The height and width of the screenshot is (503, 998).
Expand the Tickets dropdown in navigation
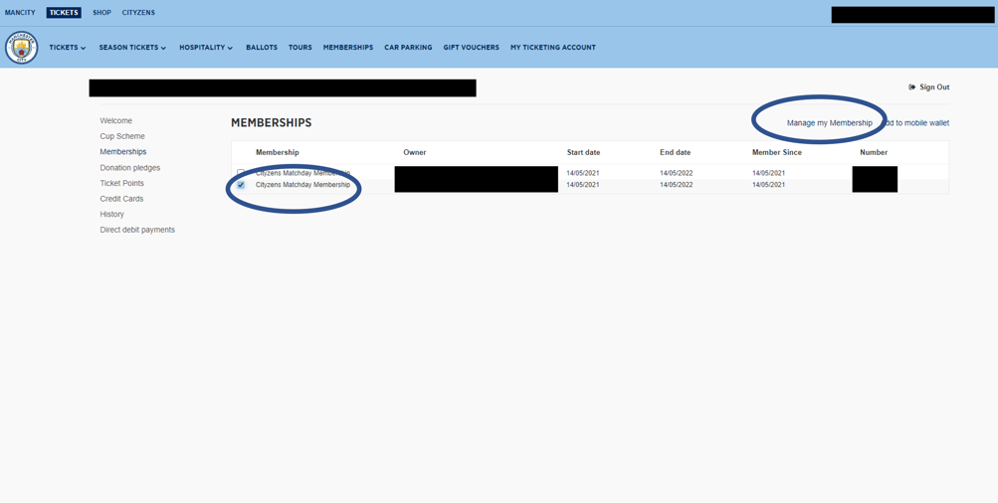click(68, 48)
